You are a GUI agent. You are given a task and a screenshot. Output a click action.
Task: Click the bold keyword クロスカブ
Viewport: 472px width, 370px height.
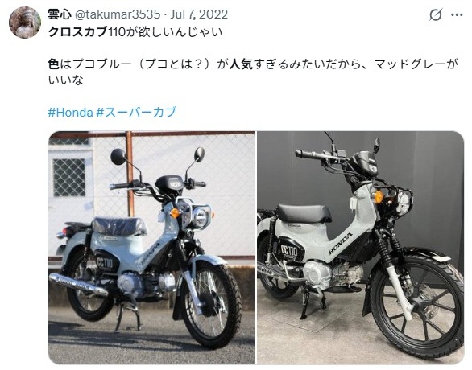click(77, 32)
